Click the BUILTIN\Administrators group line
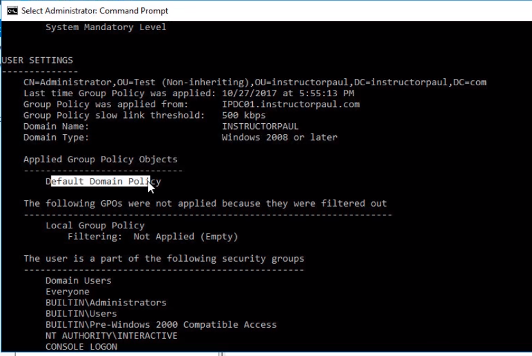 tap(106, 303)
